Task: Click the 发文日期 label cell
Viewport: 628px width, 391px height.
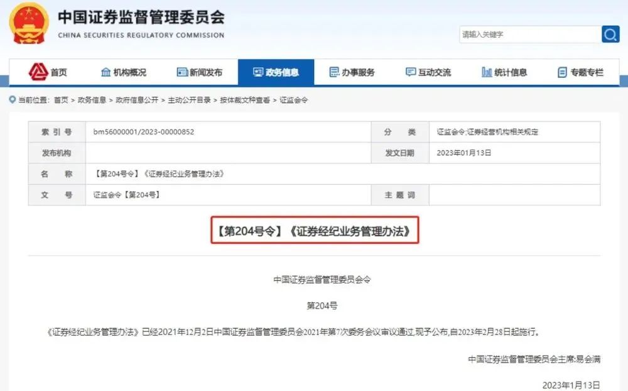Action: point(400,153)
